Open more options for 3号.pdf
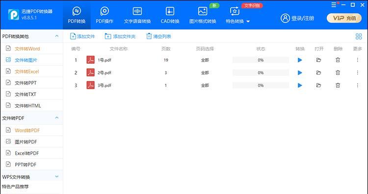The image size is (368, 194). [357, 85]
